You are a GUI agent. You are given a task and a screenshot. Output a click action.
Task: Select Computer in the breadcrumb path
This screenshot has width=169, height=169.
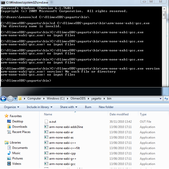tap(34, 98)
